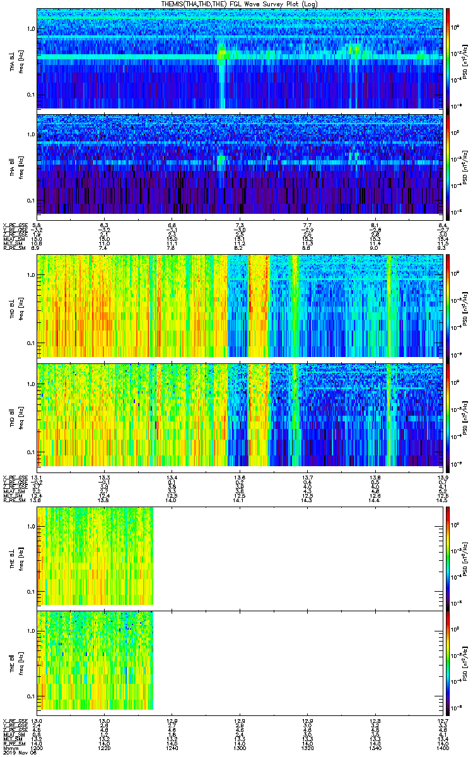Click the 1320 hhmm time label

click(307, 747)
